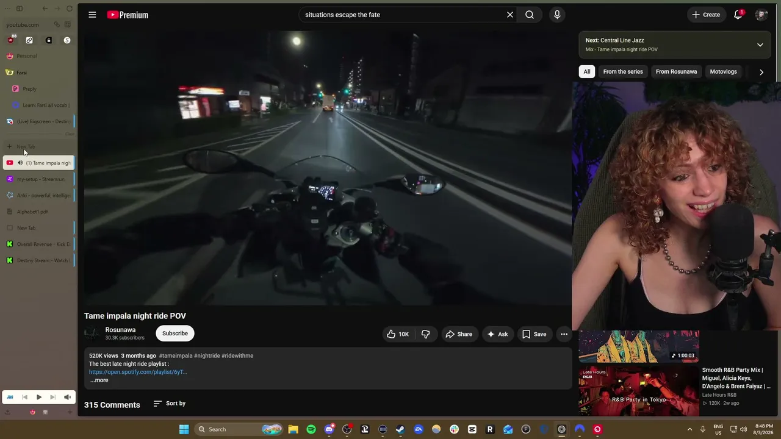781x439 pixels.
Task: Open YouTube notifications bell
Action: [738, 15]
